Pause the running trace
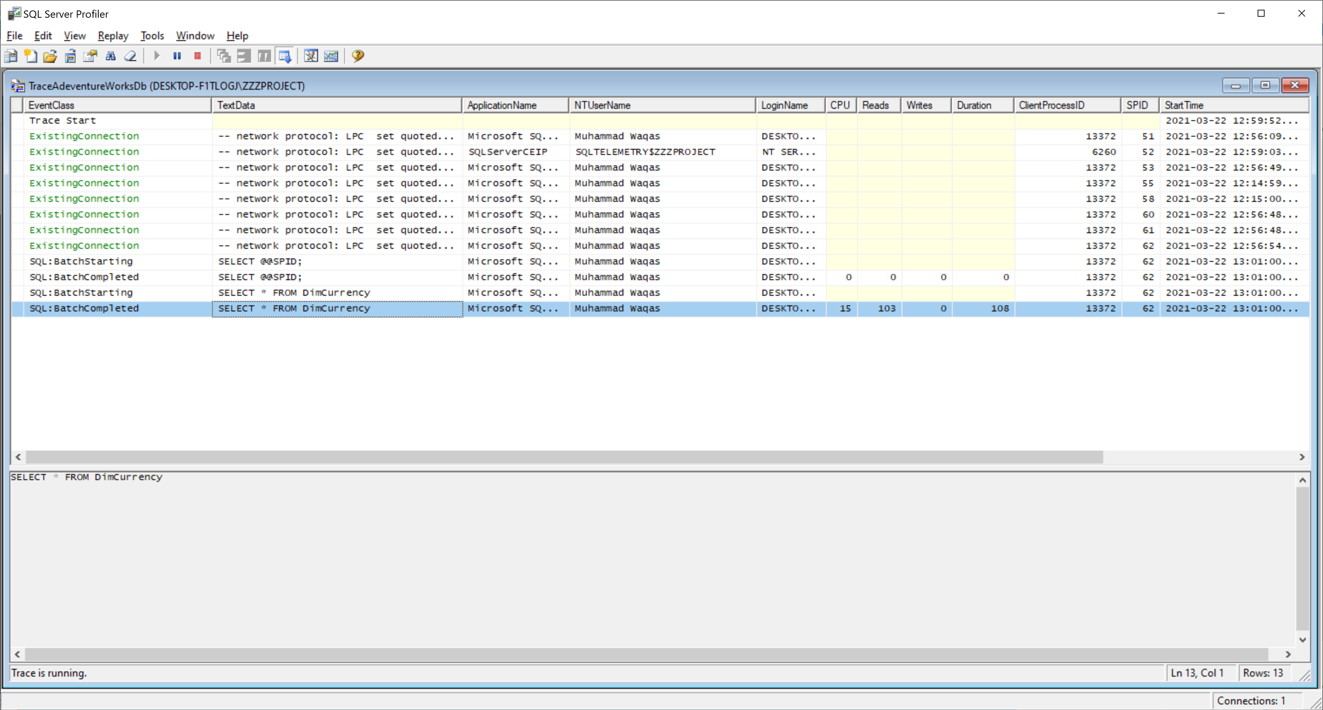Image resolution: width=1323 pixels, height=710 pixels. 177,56
